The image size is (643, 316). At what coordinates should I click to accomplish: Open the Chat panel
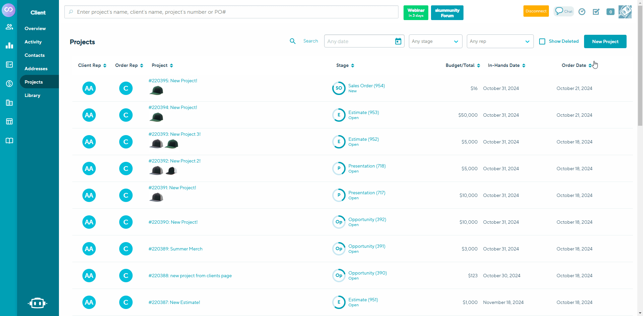pyautogui.click(x=563, y=11)
